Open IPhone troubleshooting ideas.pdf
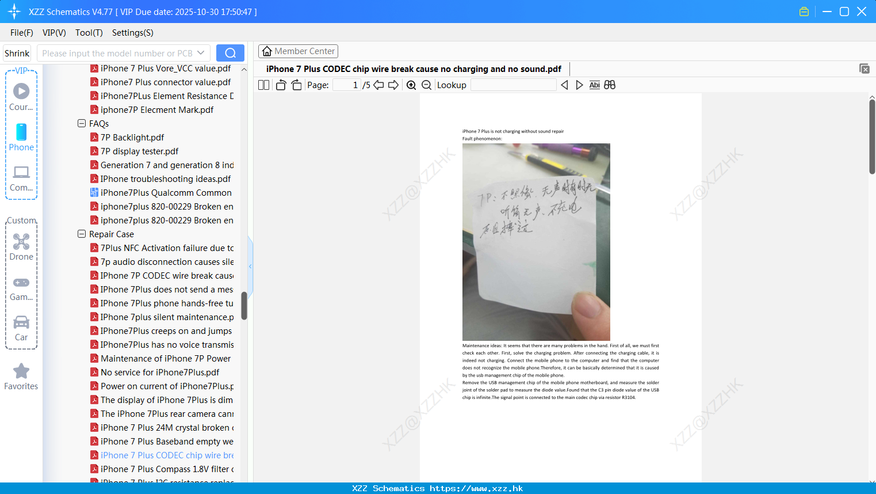This screenshot has height=494, width=876. 166,178
